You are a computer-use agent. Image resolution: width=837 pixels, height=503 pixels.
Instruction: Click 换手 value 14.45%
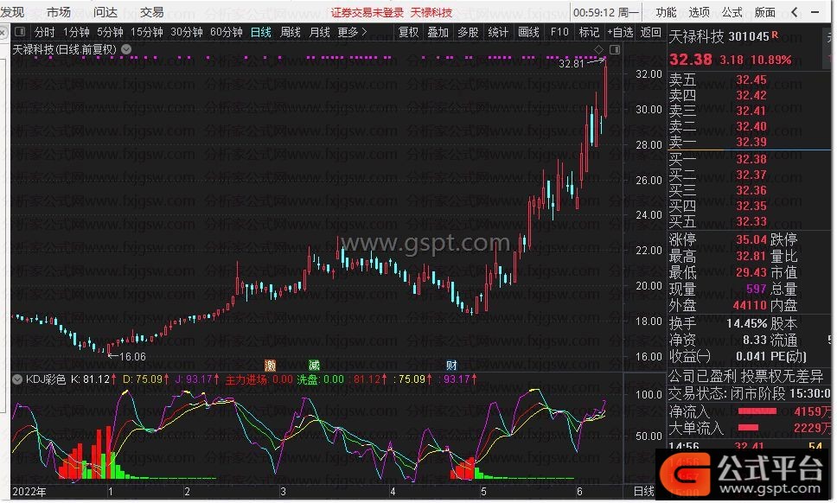coord(746,324)
